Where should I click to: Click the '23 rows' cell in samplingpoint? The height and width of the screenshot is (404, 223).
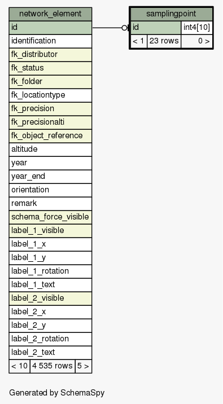coord(164,41)
